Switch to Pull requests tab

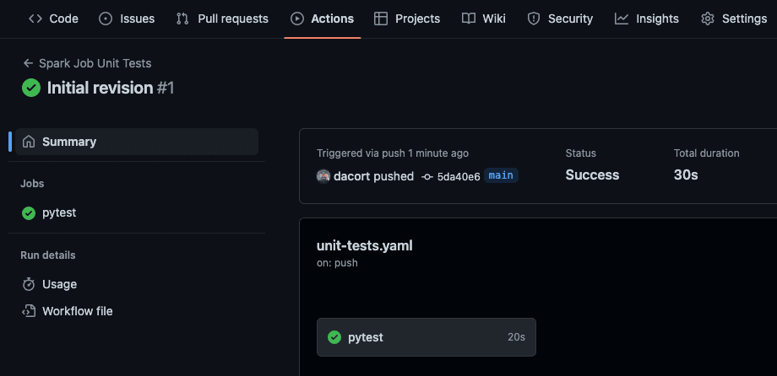point(222,19)
